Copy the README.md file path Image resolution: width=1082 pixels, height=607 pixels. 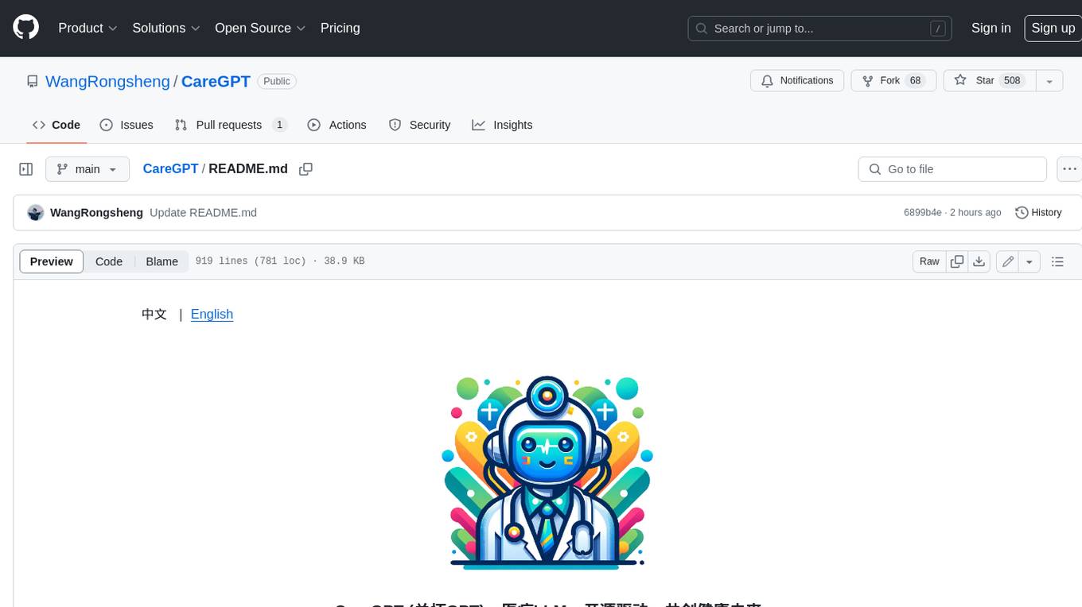(x=306, y=169)
